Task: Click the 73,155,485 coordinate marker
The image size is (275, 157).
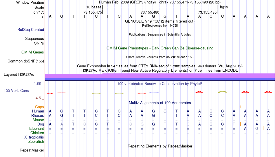Action: 207,12
